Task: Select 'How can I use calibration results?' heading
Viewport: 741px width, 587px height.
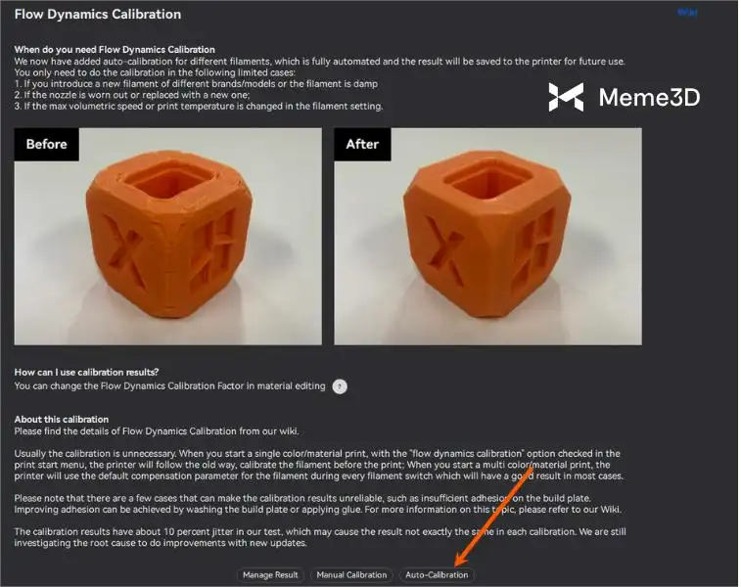Action: (x=86, y=372)
